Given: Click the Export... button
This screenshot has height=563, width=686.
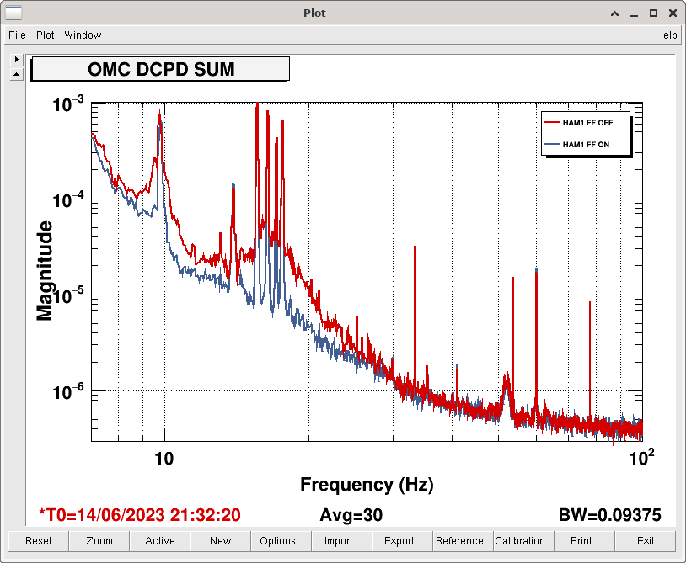Looking at the screenshot, I should click(x=403, y=541).
